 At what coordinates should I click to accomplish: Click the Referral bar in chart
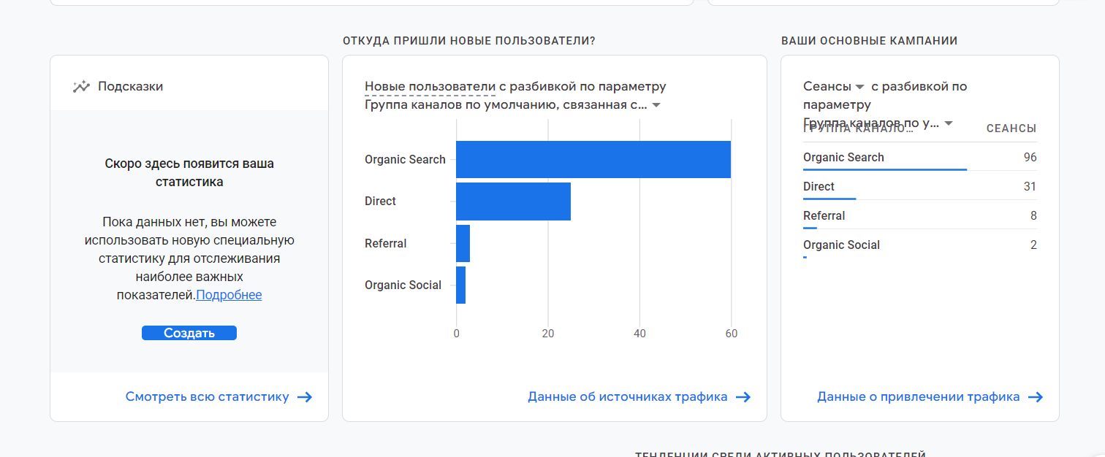pyautogui.click(x=463, y=244)
